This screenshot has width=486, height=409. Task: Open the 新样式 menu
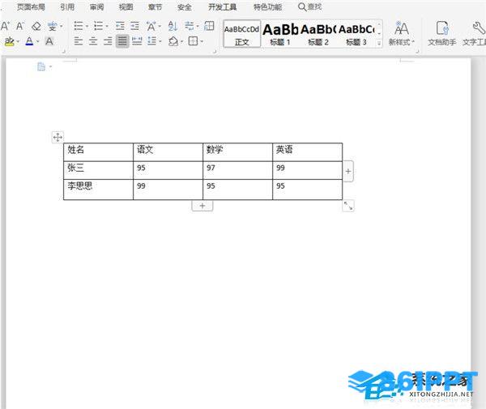pos(402,33)
